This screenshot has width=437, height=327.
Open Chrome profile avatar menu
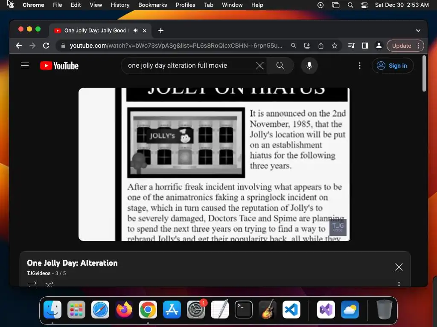379,46
